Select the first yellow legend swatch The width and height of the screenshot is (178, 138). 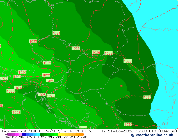[60, 134]
